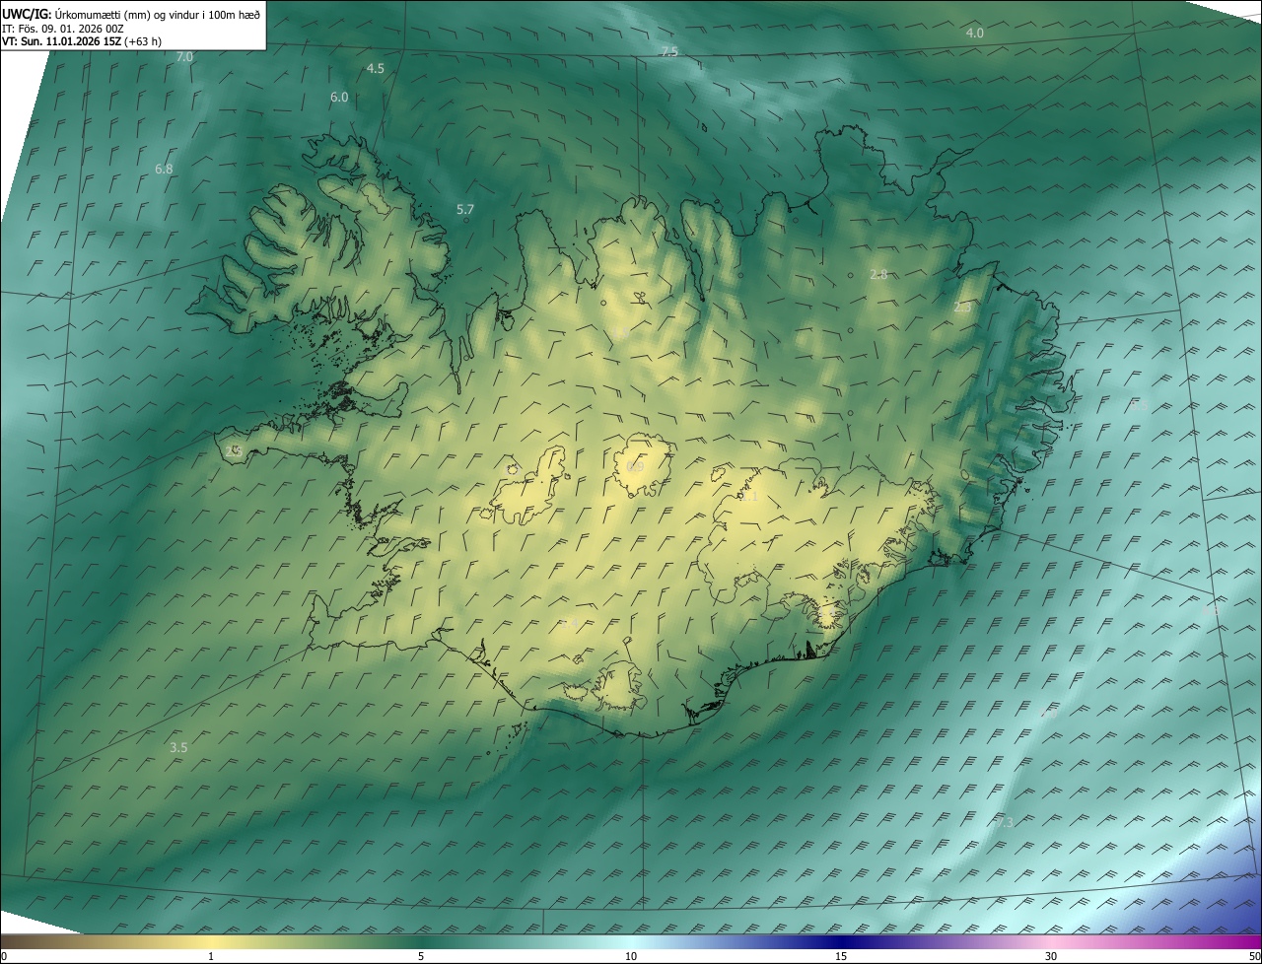Click the precipitable water color scale bar

click(x=631, y=941)
